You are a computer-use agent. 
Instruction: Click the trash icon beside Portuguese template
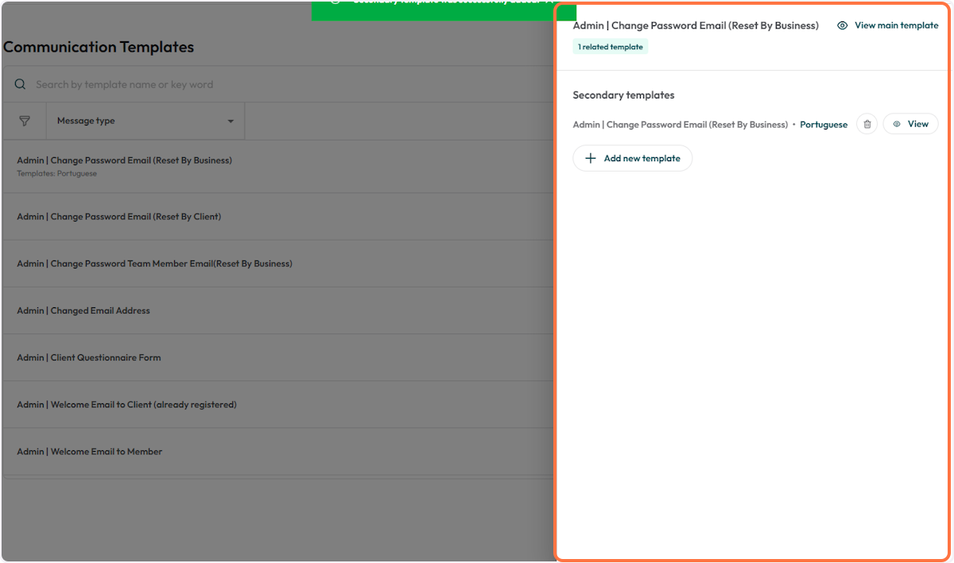[x=867, y=124]
